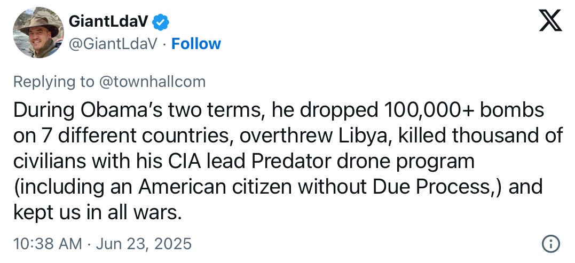
Task: Click the X logo
Action: coord(549,21)
